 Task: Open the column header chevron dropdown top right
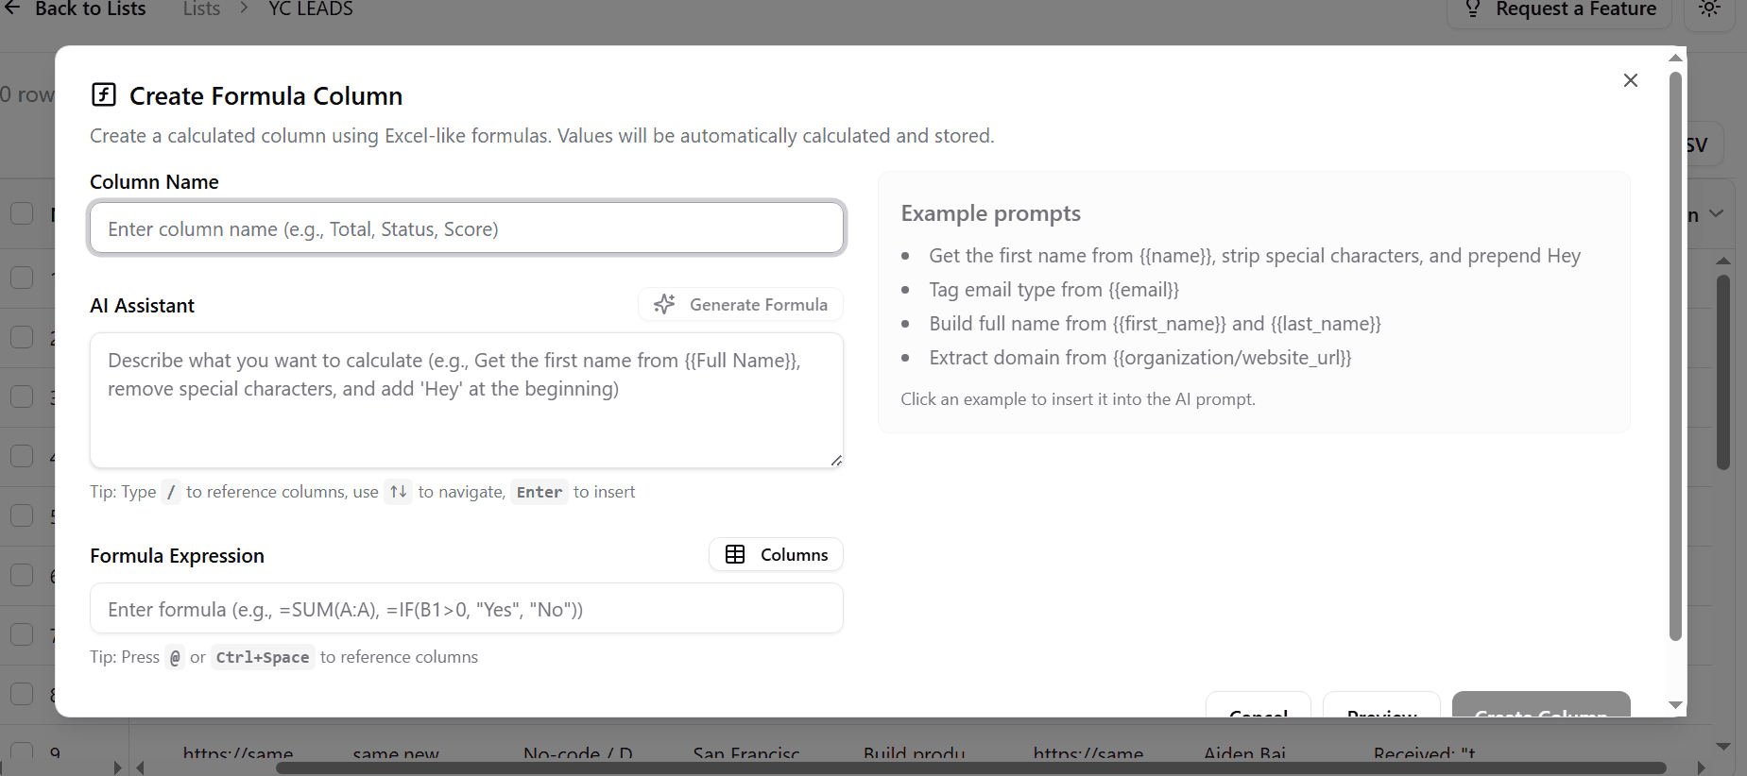[x=1717, y=214]
